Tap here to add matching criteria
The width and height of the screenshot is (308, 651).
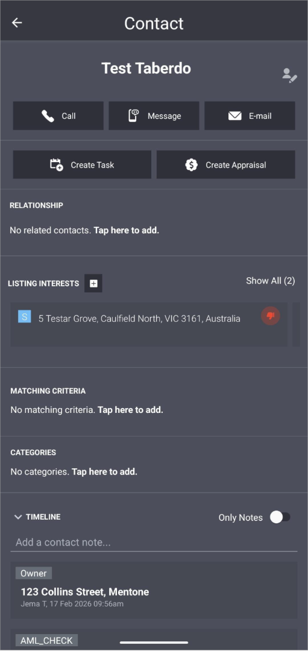[130, 410]
